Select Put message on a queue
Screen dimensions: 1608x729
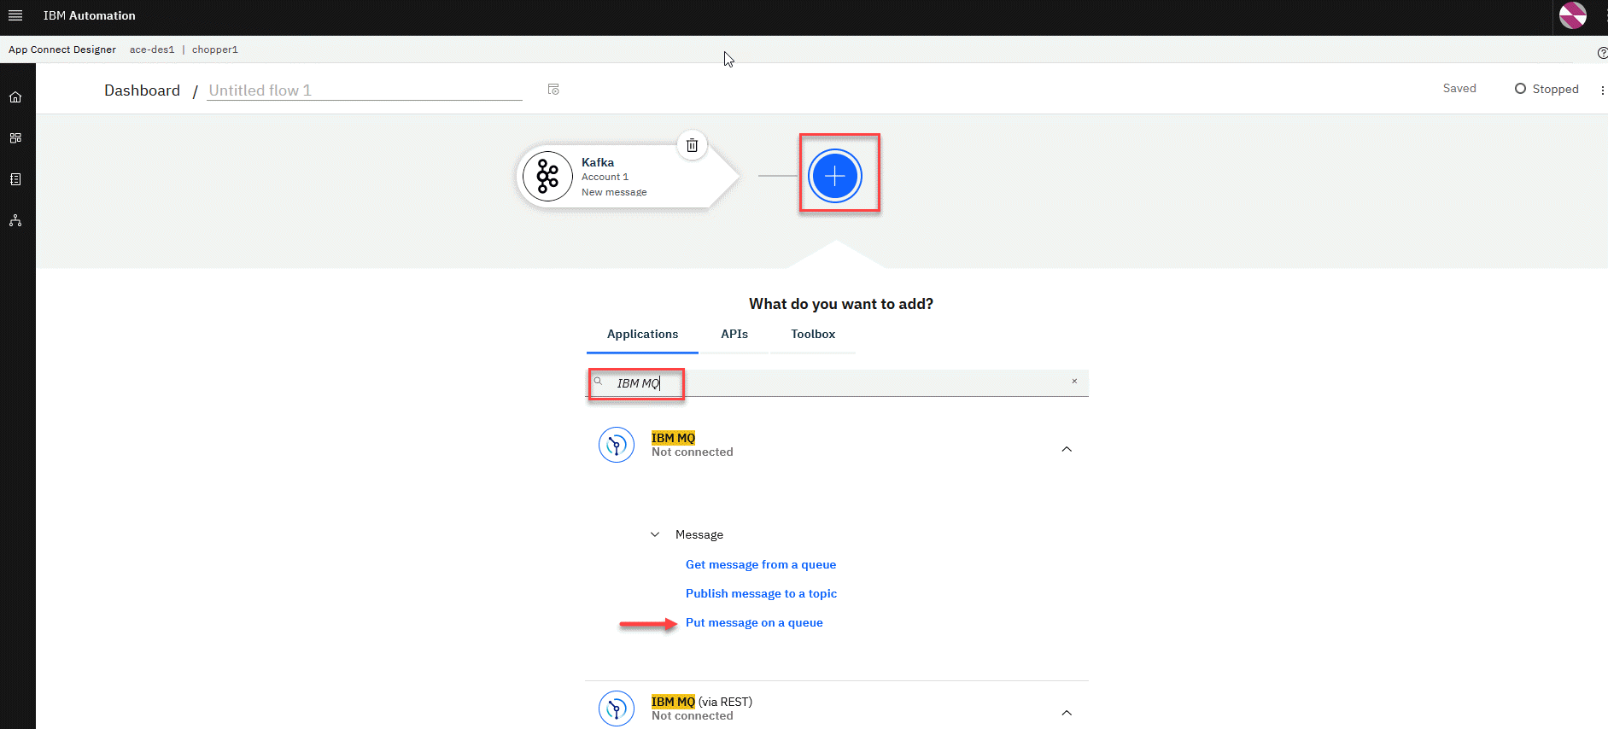point(754,623)
